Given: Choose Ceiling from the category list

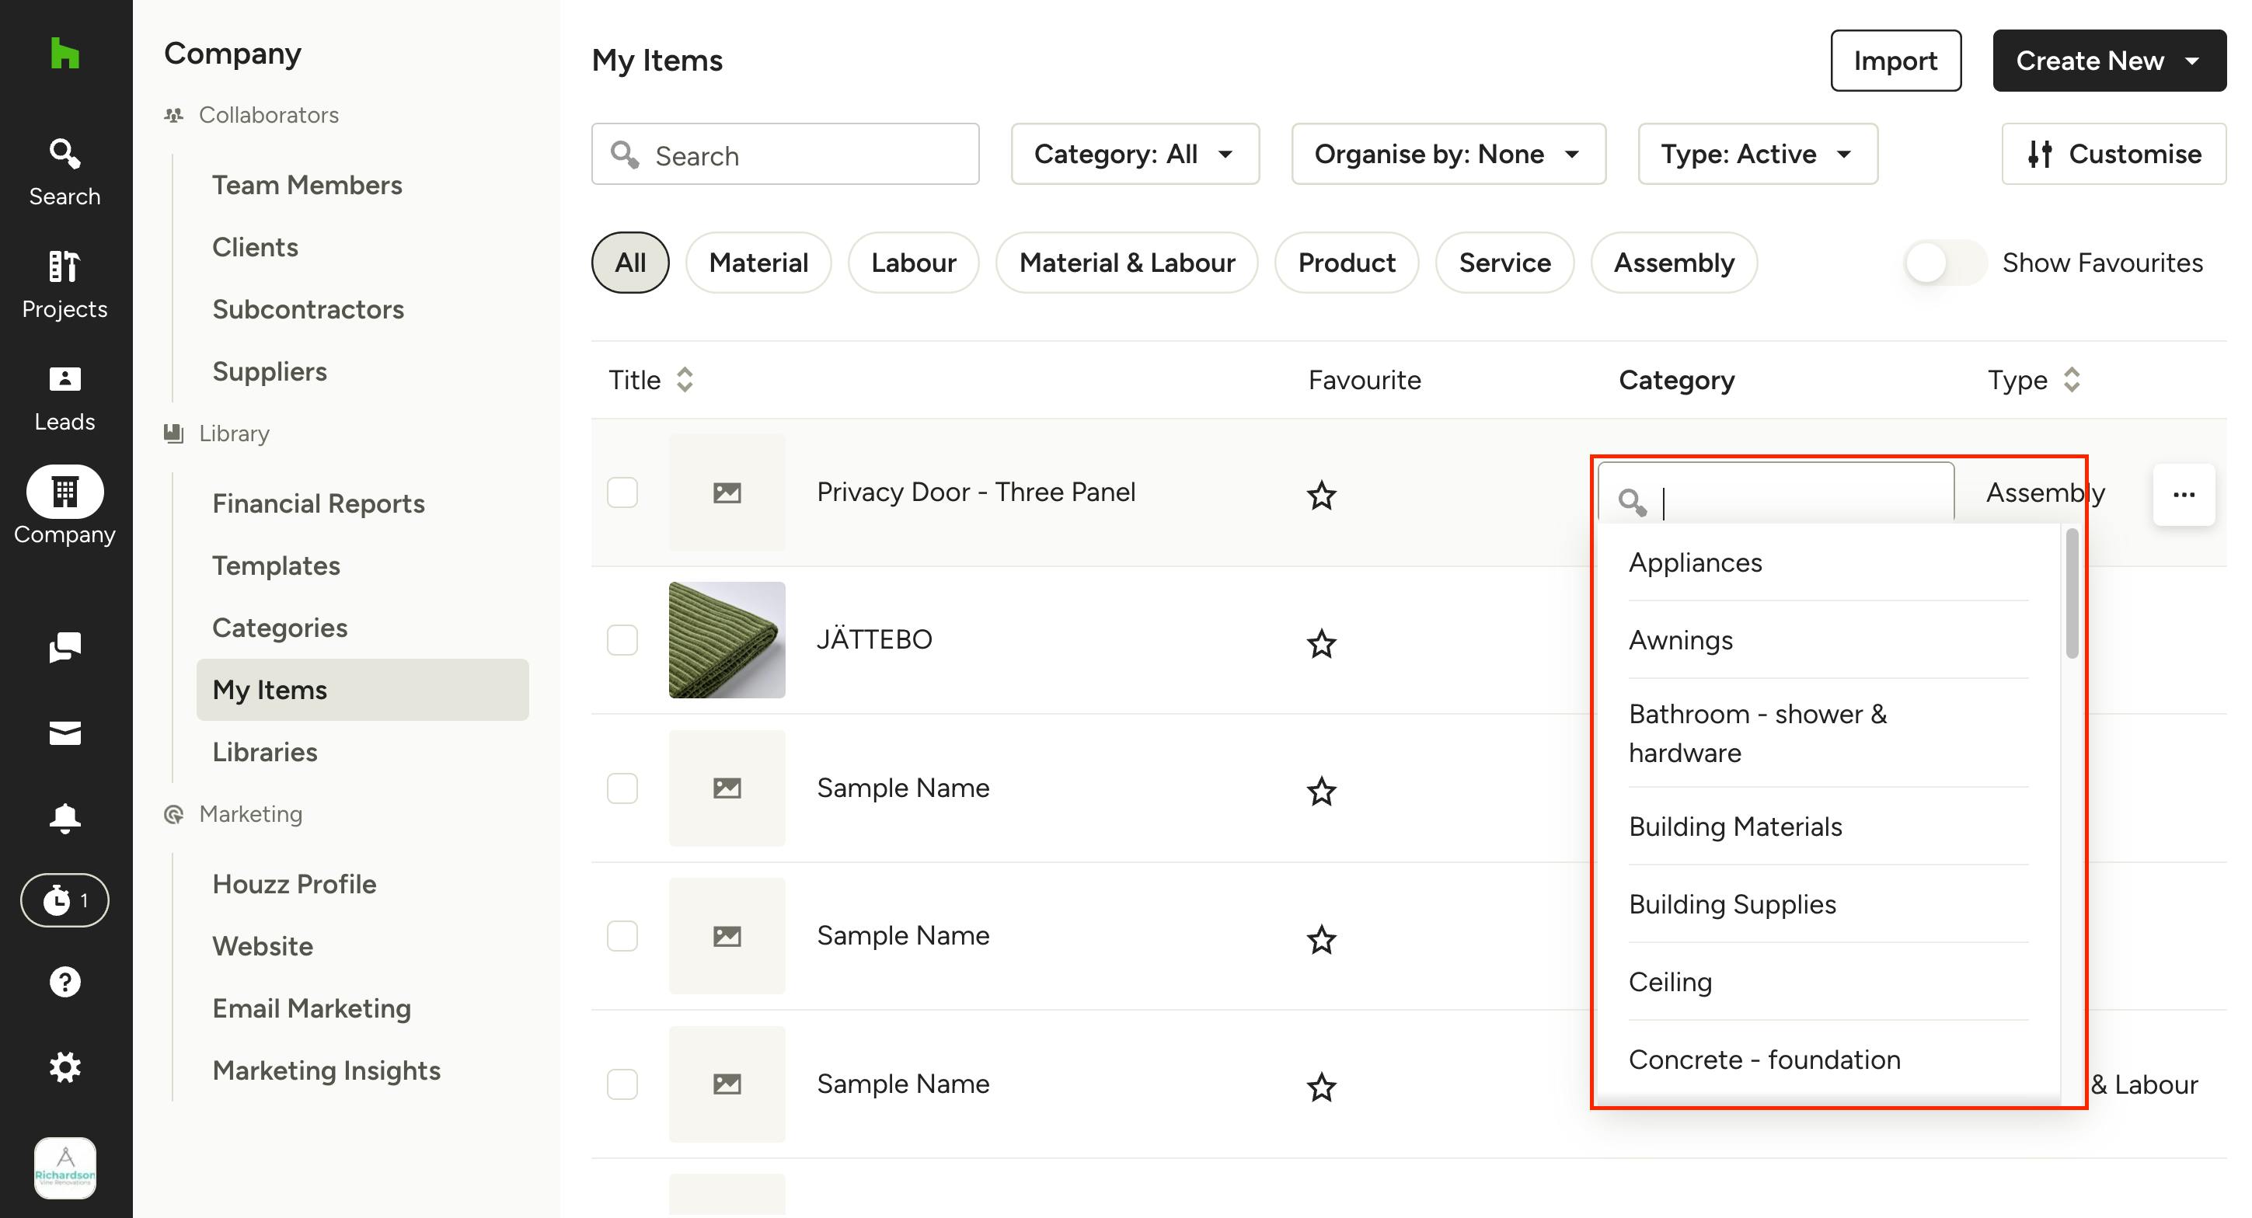Looking at the screenshot, I should pos(1827,982).
